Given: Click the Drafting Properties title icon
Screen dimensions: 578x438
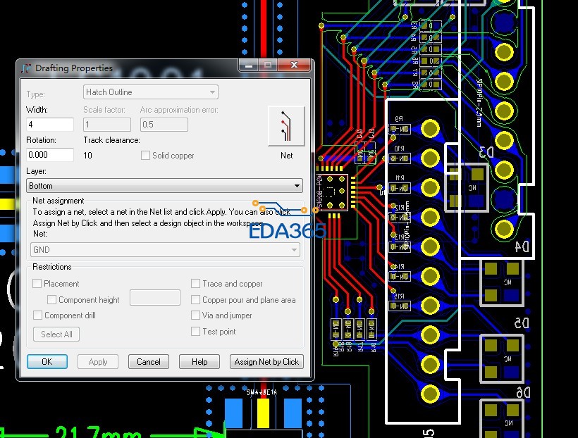Looking at the screenshot, I should pos(26,68).
